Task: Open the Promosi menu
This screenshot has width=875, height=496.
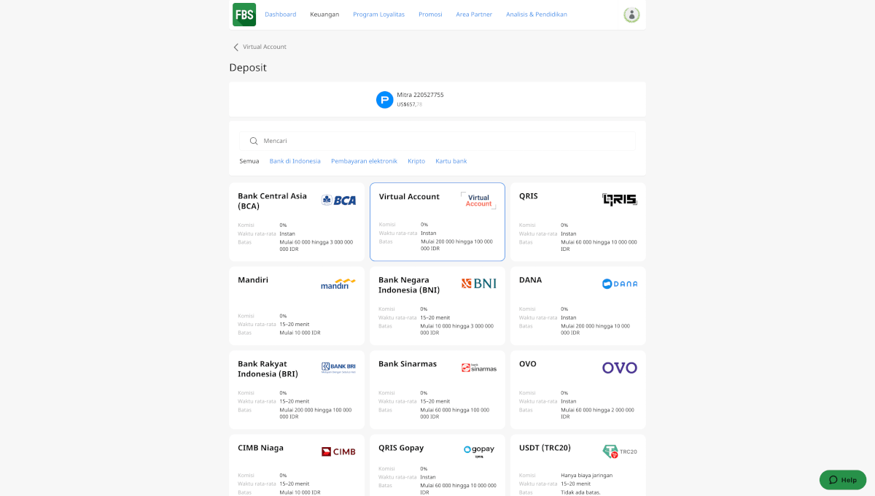Action: click(430, 15)
